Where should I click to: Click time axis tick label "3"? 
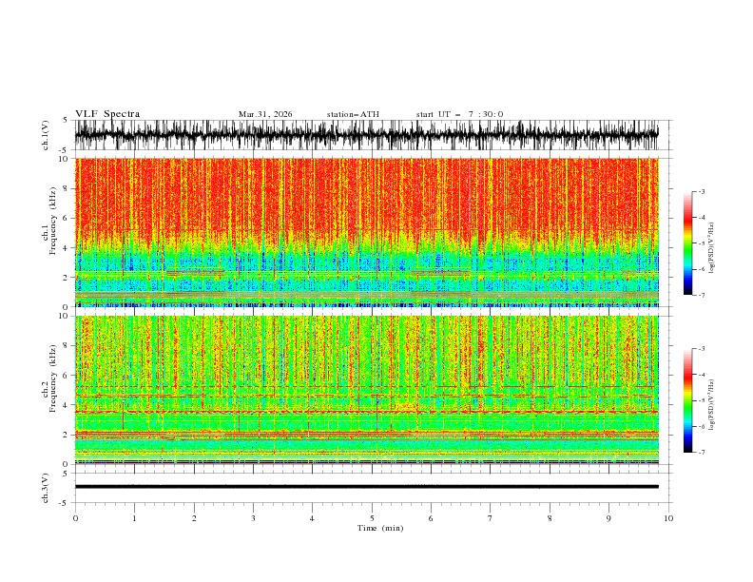click(253, 518)
